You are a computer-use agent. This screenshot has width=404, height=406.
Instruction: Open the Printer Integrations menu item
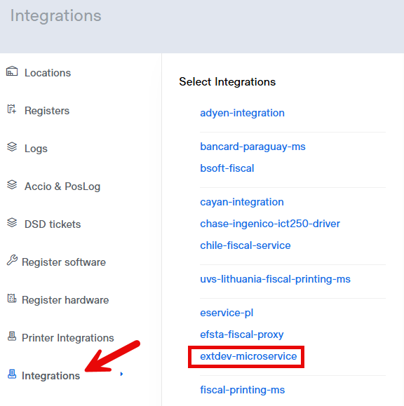click(x=68, y=338)
